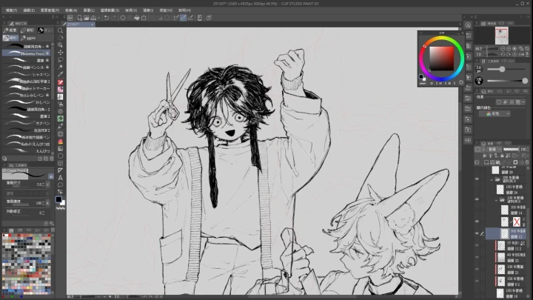Screen dimensions: 533x300
Task: Toggle visibility eye of the selected layer
Action: point(477,233)
